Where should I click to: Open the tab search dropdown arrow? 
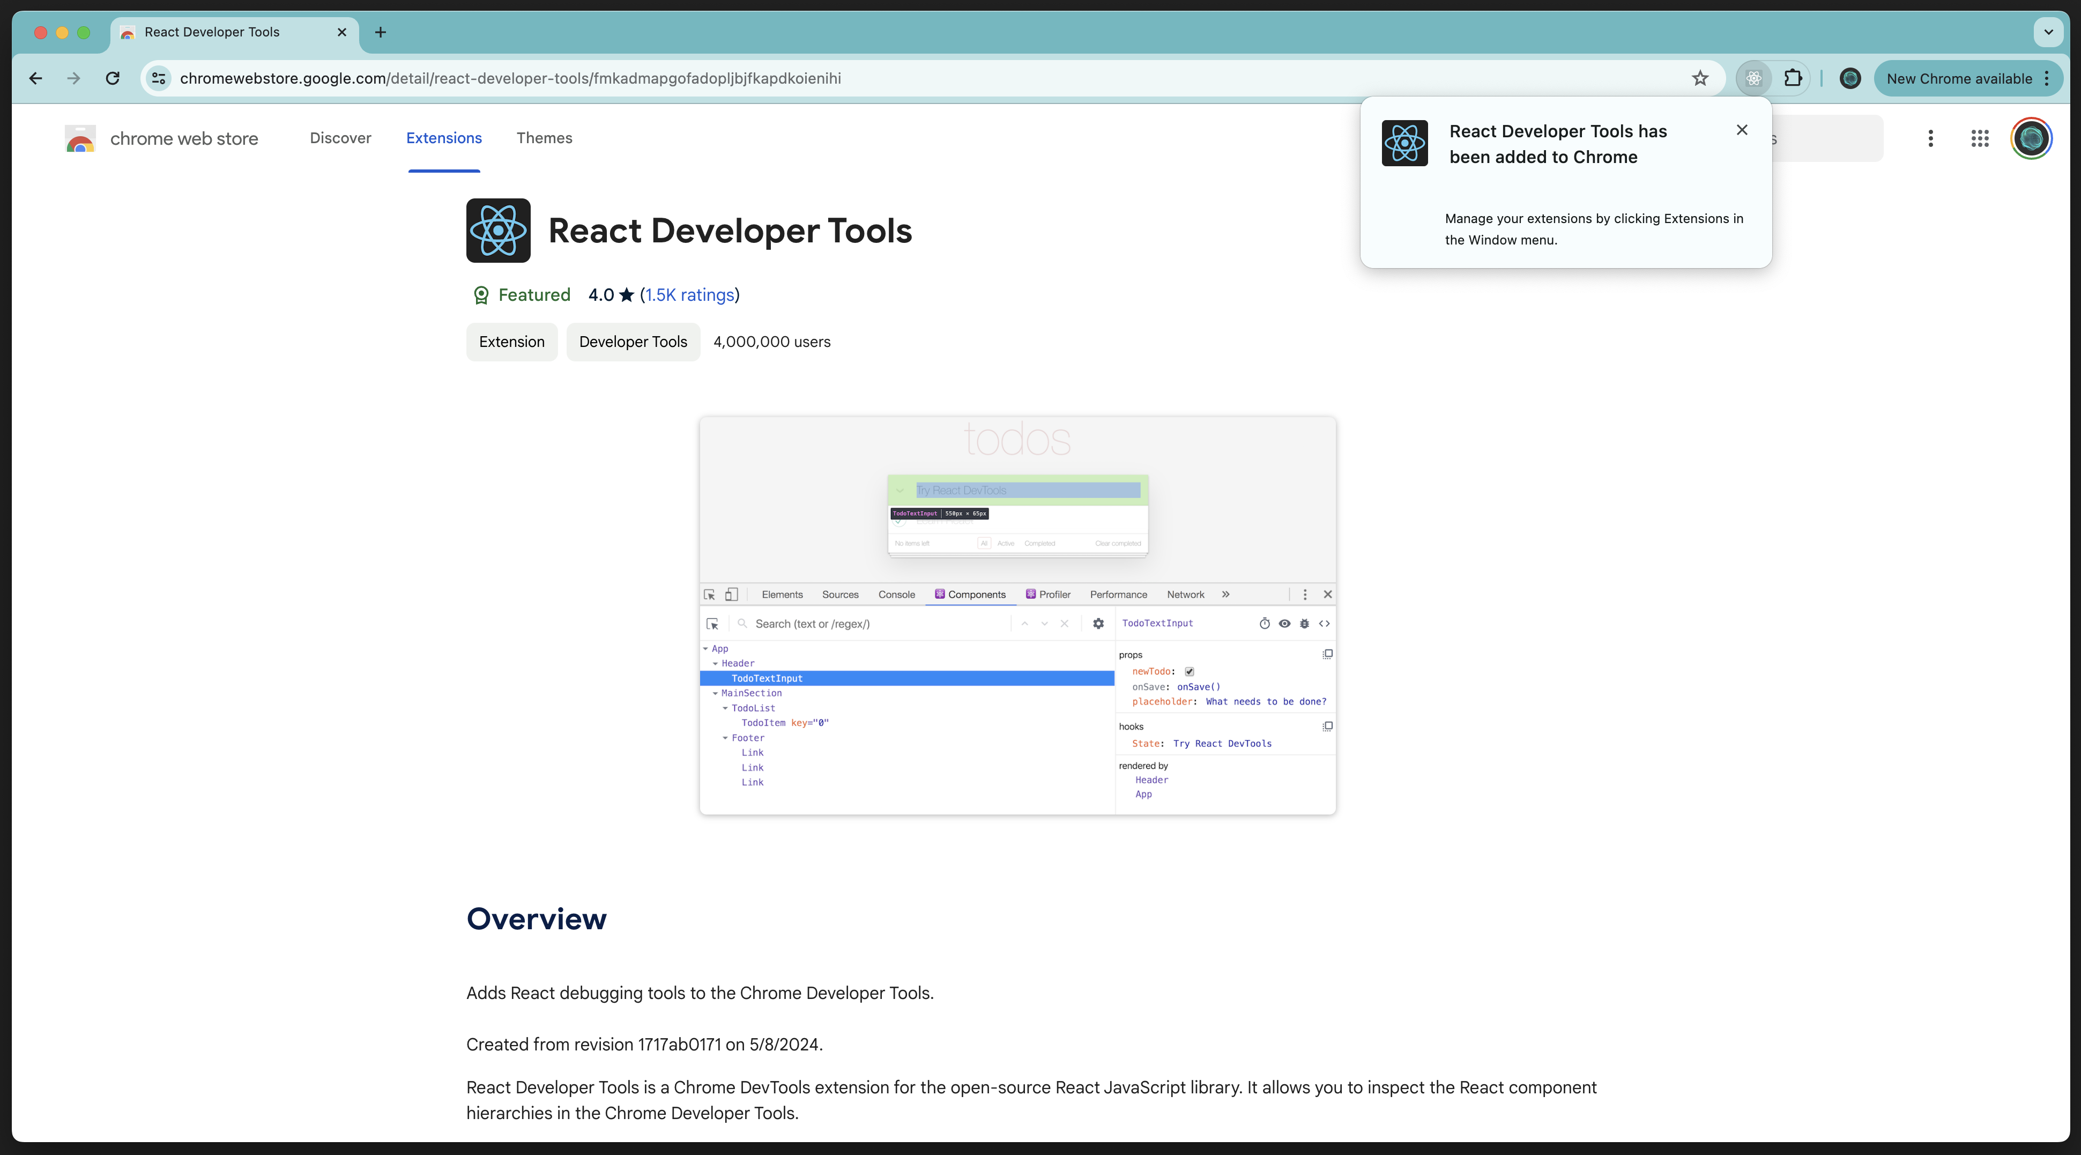[x=2048, y=32]
